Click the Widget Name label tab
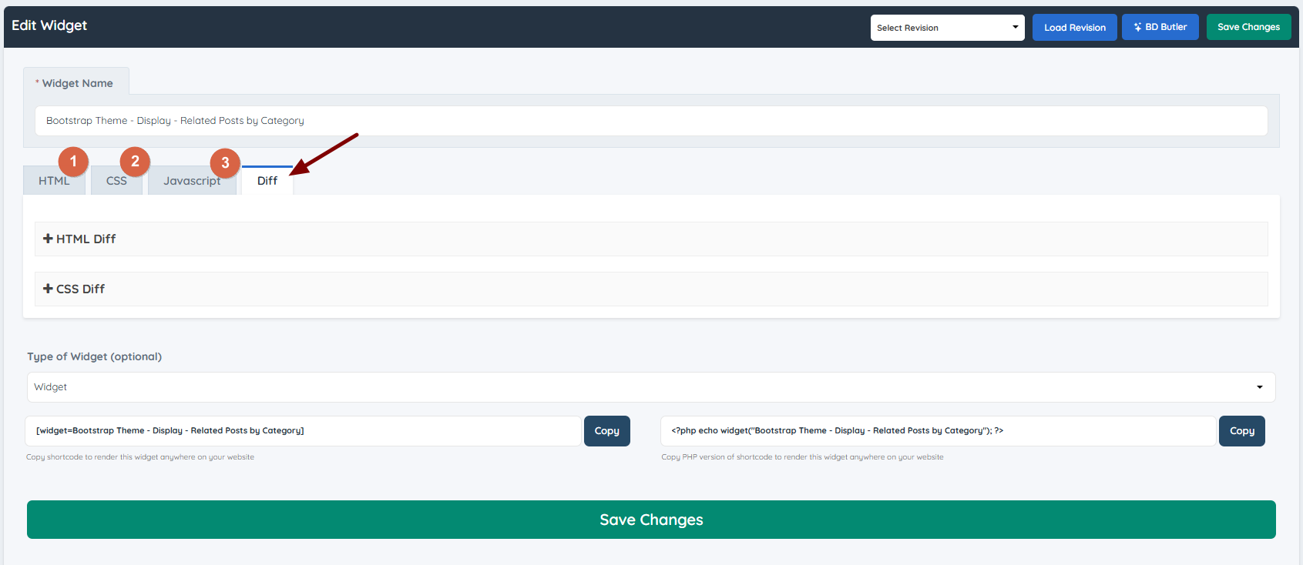1303x565 pixels. tap(76, 83)
